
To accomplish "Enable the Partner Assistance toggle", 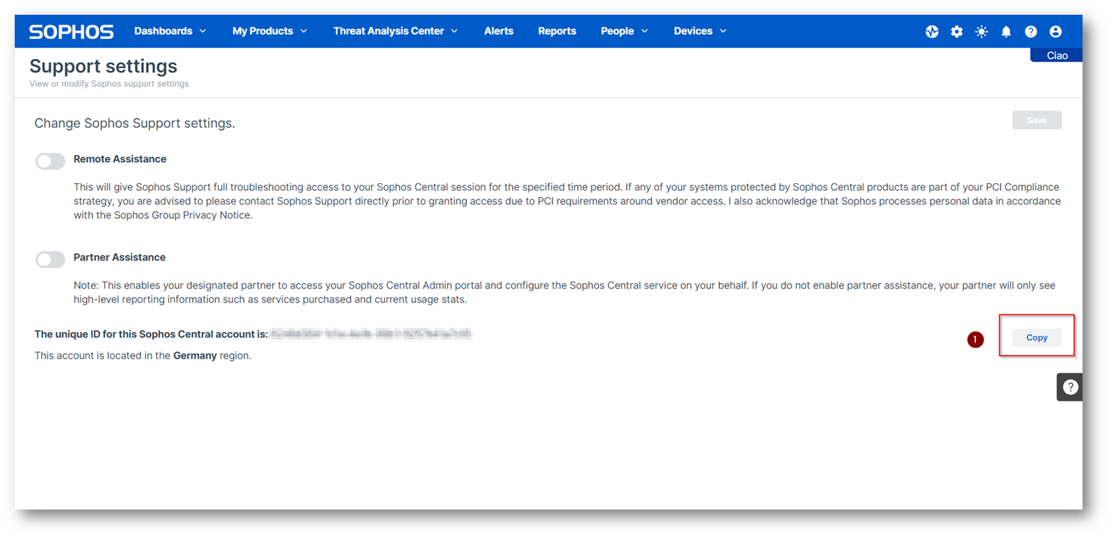I will click(51, 259).
